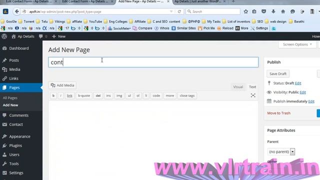
Task: Insert blockquote with b-quote button
Action: click(84, 95)
